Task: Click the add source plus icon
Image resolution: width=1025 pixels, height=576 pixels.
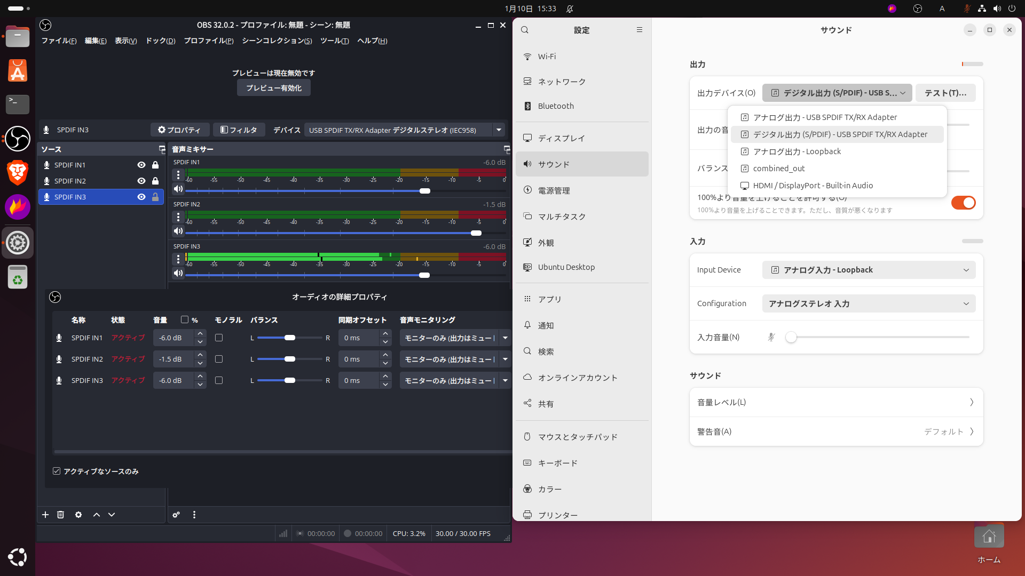Action: 45,515
